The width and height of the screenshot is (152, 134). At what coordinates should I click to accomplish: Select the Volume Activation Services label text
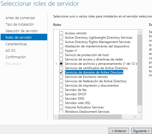click(84, 107)
